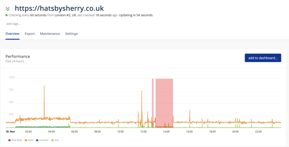Select the wide red downtime band
289x147 pixels.
[164, 101]
